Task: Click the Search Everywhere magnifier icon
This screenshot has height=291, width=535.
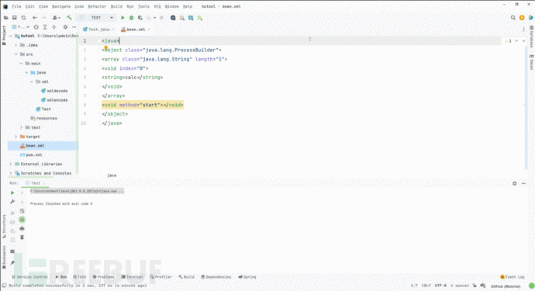Action: (x=513, y=18)
